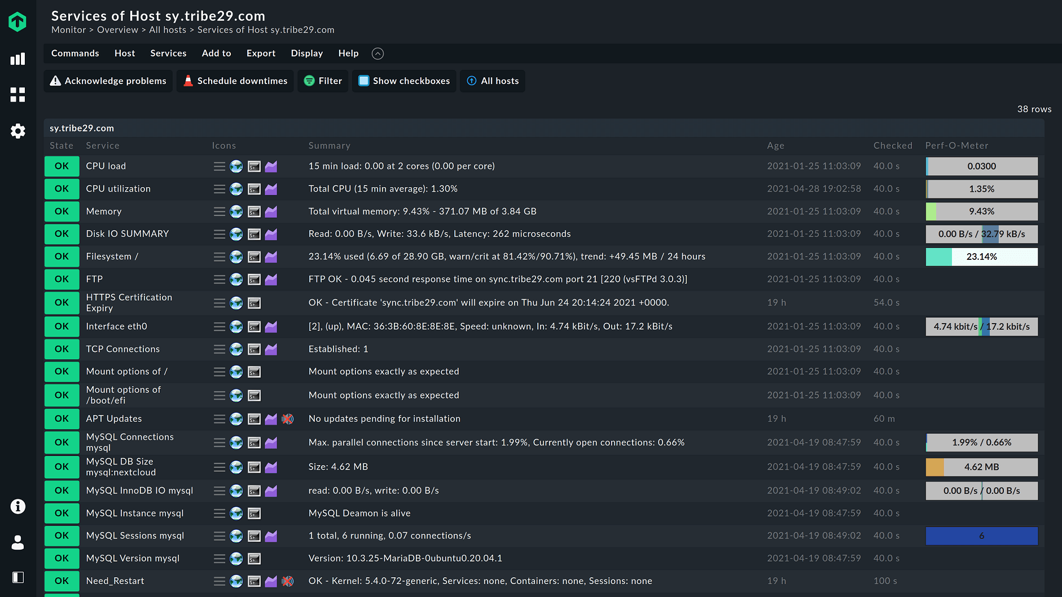Click terminal icon for MySQL Version mysql
Viewport: 1062px width, 597px height.
click(254, 558)
